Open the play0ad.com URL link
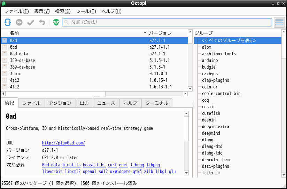287x189 pixels. tap(63, 143)
